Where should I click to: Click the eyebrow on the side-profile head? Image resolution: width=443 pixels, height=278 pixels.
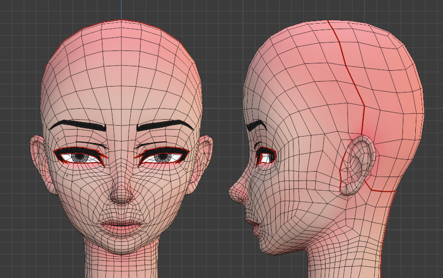click(256, 125)
